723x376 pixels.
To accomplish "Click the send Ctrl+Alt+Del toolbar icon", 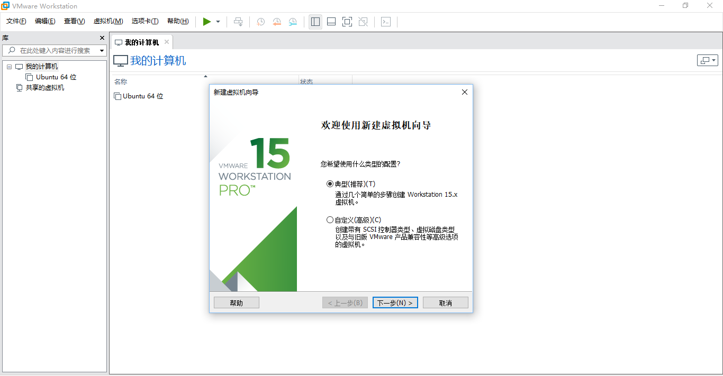I will point(239,22).
